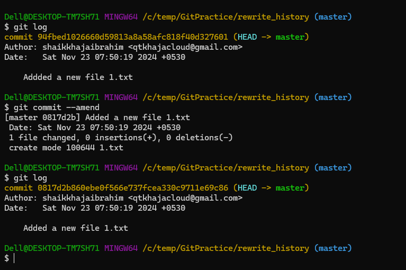Click the first prompt path /c/temp/GitPractice/rewrite_history

(x=226, y=17)
